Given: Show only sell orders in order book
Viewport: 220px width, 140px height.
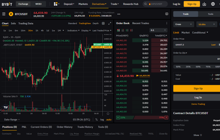Looking at the screenshot, I should (x=131, y=30).
